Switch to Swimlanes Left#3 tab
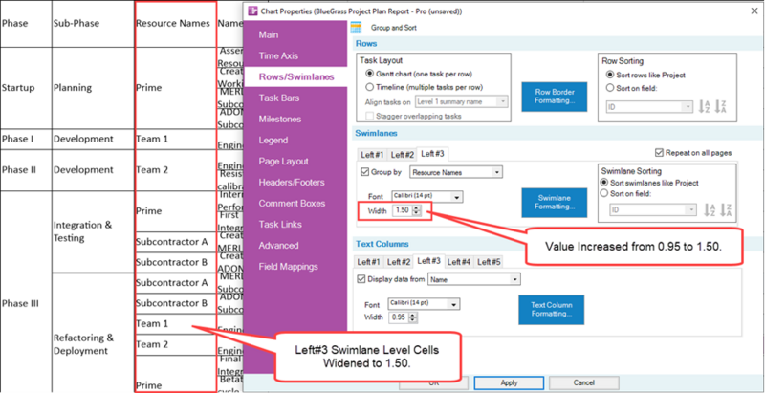765x393 pixels. (433, 154)
